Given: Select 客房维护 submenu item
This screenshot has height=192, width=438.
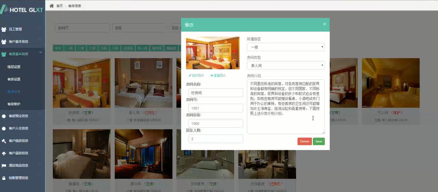Looking at the screenshot, I should (14, 104).
